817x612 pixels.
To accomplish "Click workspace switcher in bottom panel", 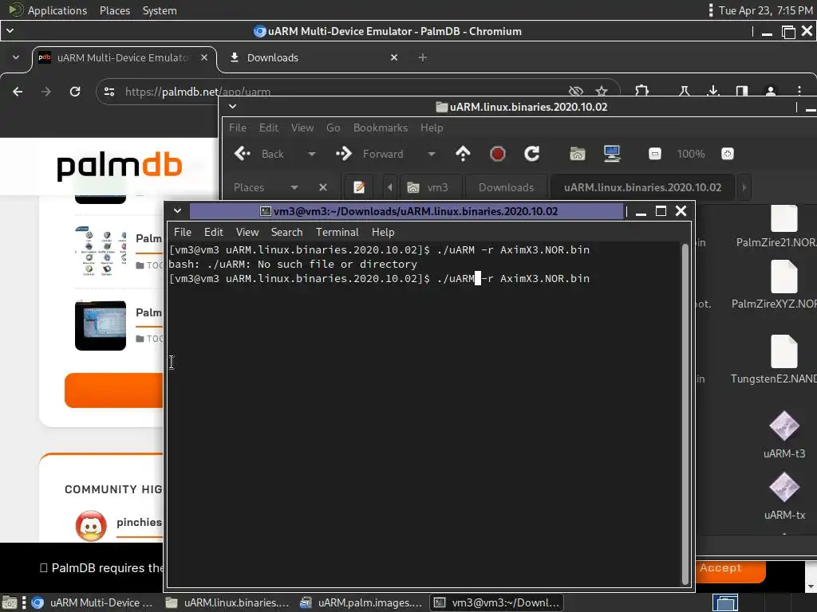I will point(724,602).
